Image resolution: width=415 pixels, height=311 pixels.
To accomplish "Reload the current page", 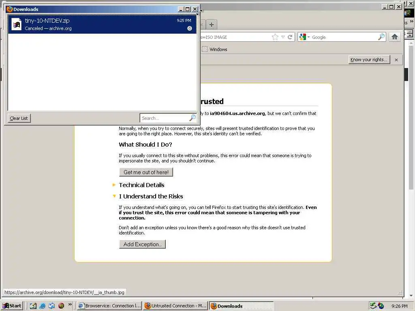I will pyautogui.click(x=290, y=37).
